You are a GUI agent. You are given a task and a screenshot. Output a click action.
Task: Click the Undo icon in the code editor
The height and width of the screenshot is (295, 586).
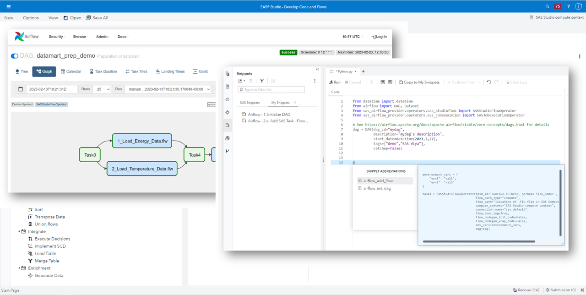(x=489, y=82)
